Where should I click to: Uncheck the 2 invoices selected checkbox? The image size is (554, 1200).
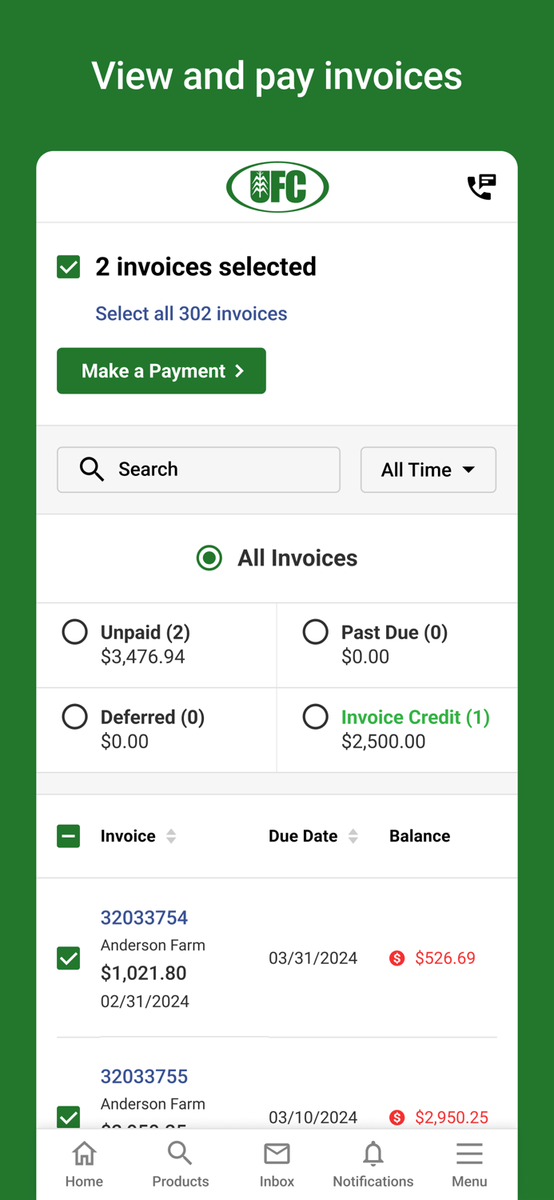tap(69, 266)
